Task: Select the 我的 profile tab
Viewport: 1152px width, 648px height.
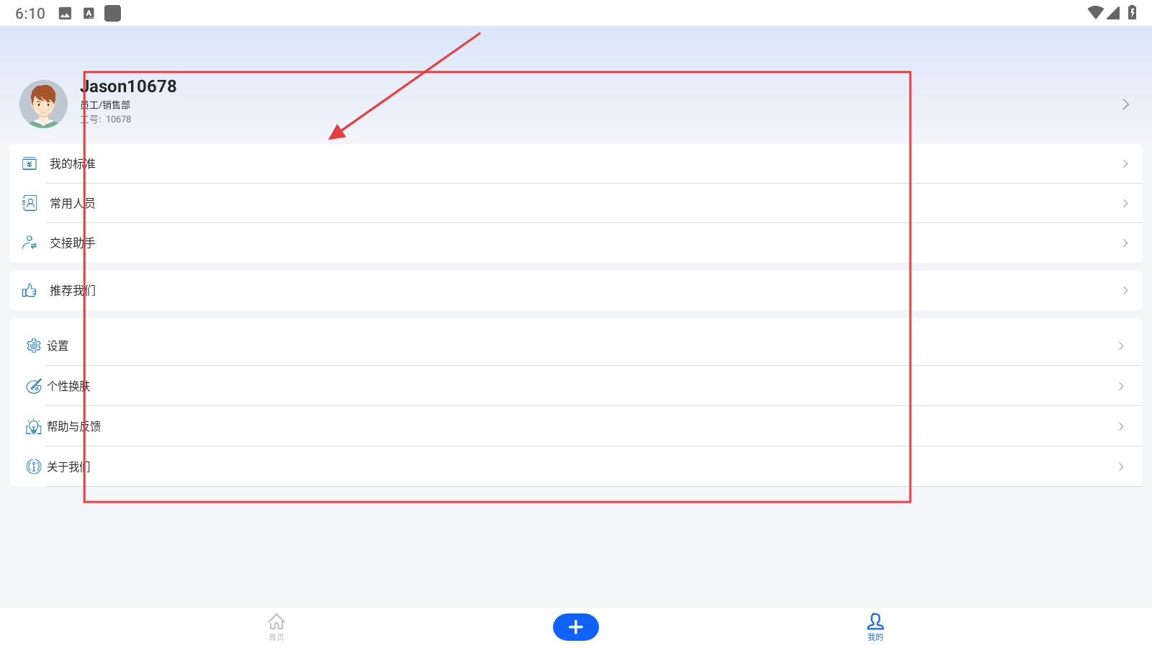Action: tap(876, 626)
